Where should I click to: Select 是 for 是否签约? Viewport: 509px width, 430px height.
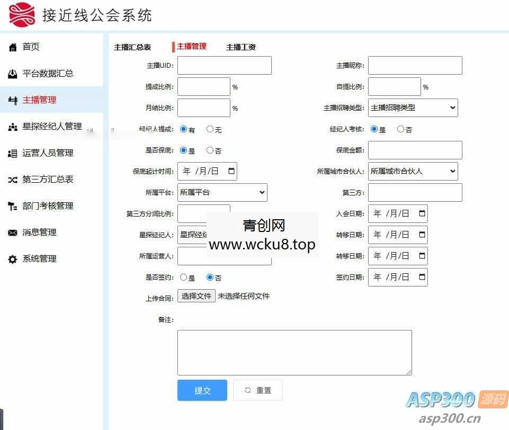click(184, 277)
